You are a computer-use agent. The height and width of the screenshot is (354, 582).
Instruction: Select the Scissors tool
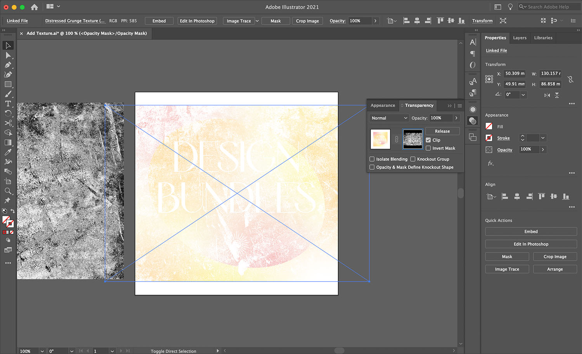8,123
